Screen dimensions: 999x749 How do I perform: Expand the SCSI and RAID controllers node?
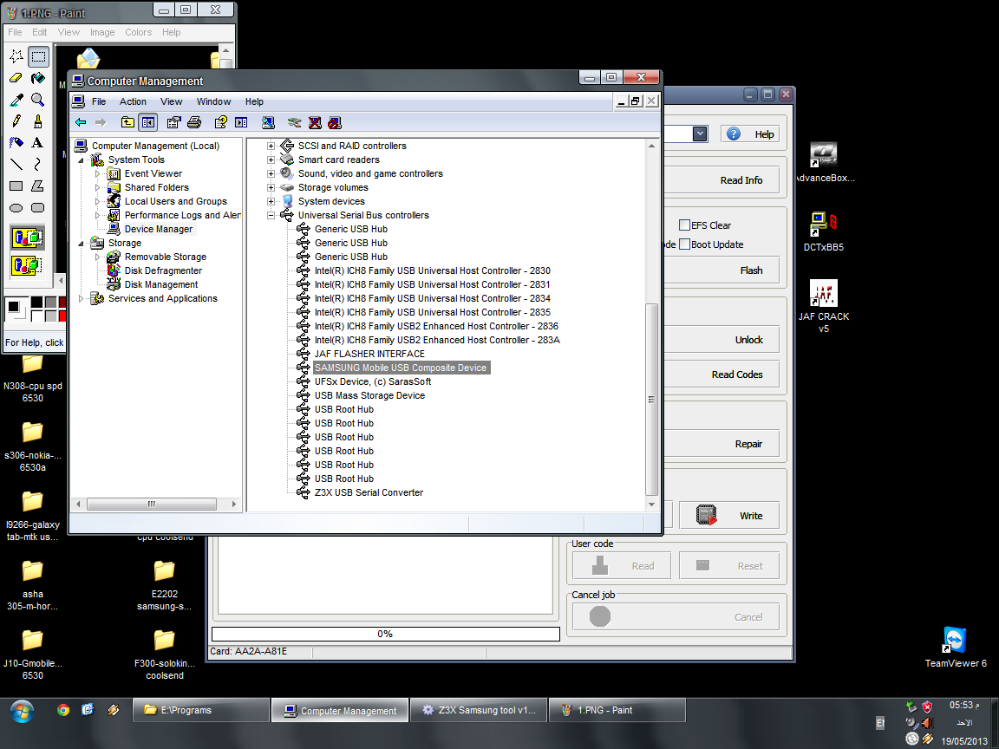click(271, 146)
